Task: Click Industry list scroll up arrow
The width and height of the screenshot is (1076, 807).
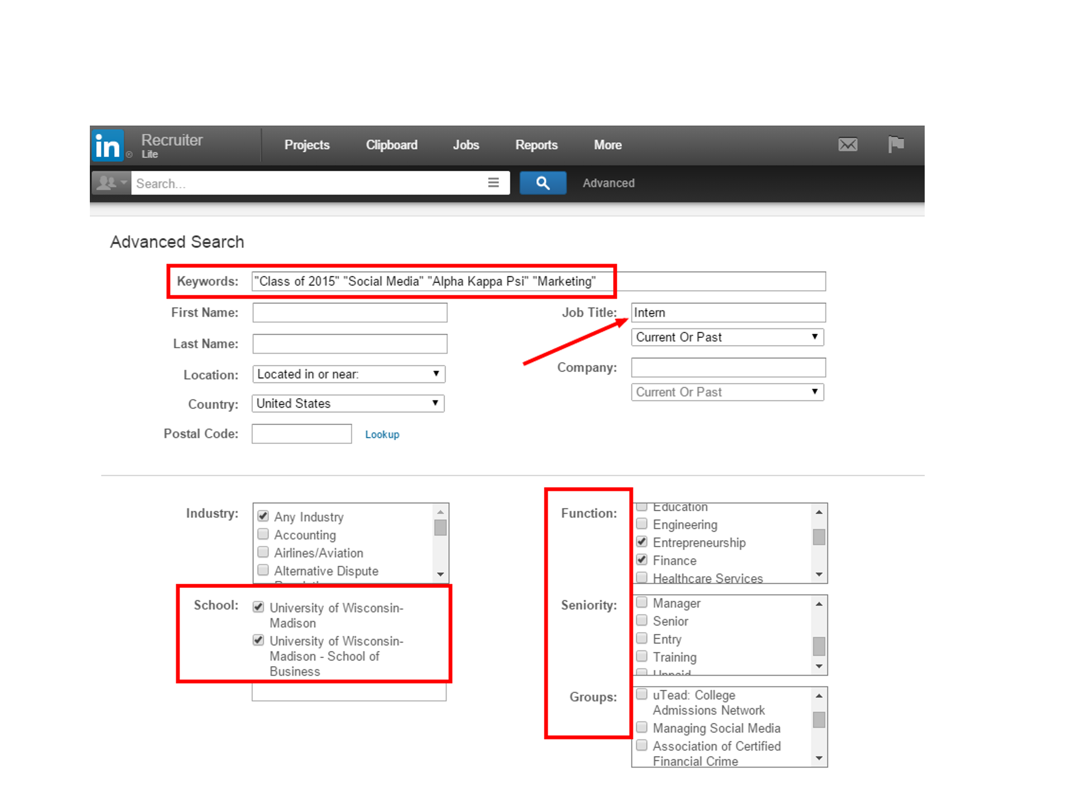Action: click(x=440, y=512)
